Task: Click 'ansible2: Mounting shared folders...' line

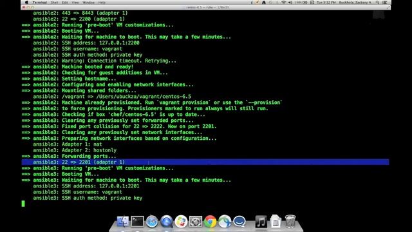Action: (79, 91)
